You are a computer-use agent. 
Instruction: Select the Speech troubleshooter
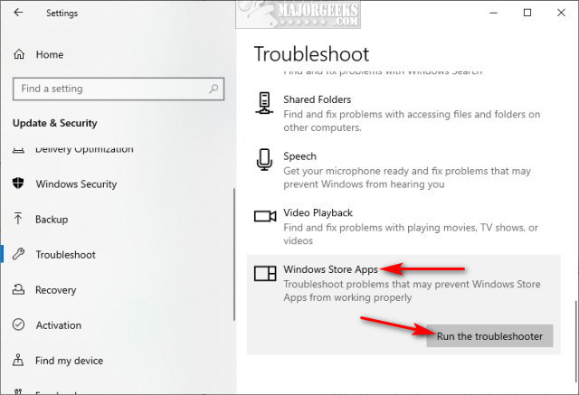point(299,156)
